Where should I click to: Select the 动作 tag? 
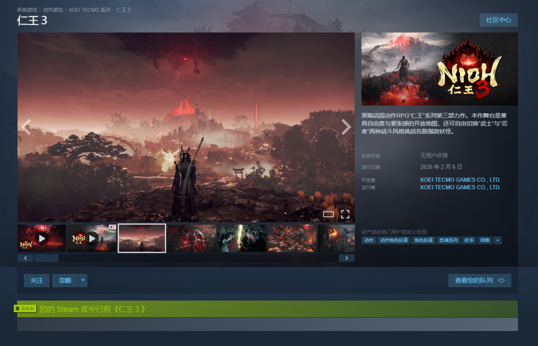369,240
